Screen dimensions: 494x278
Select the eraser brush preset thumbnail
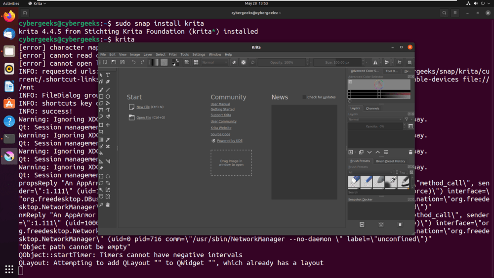[354, 182]
